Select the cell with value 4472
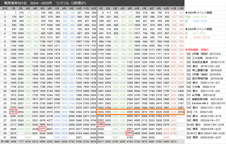 coord(50,125)
